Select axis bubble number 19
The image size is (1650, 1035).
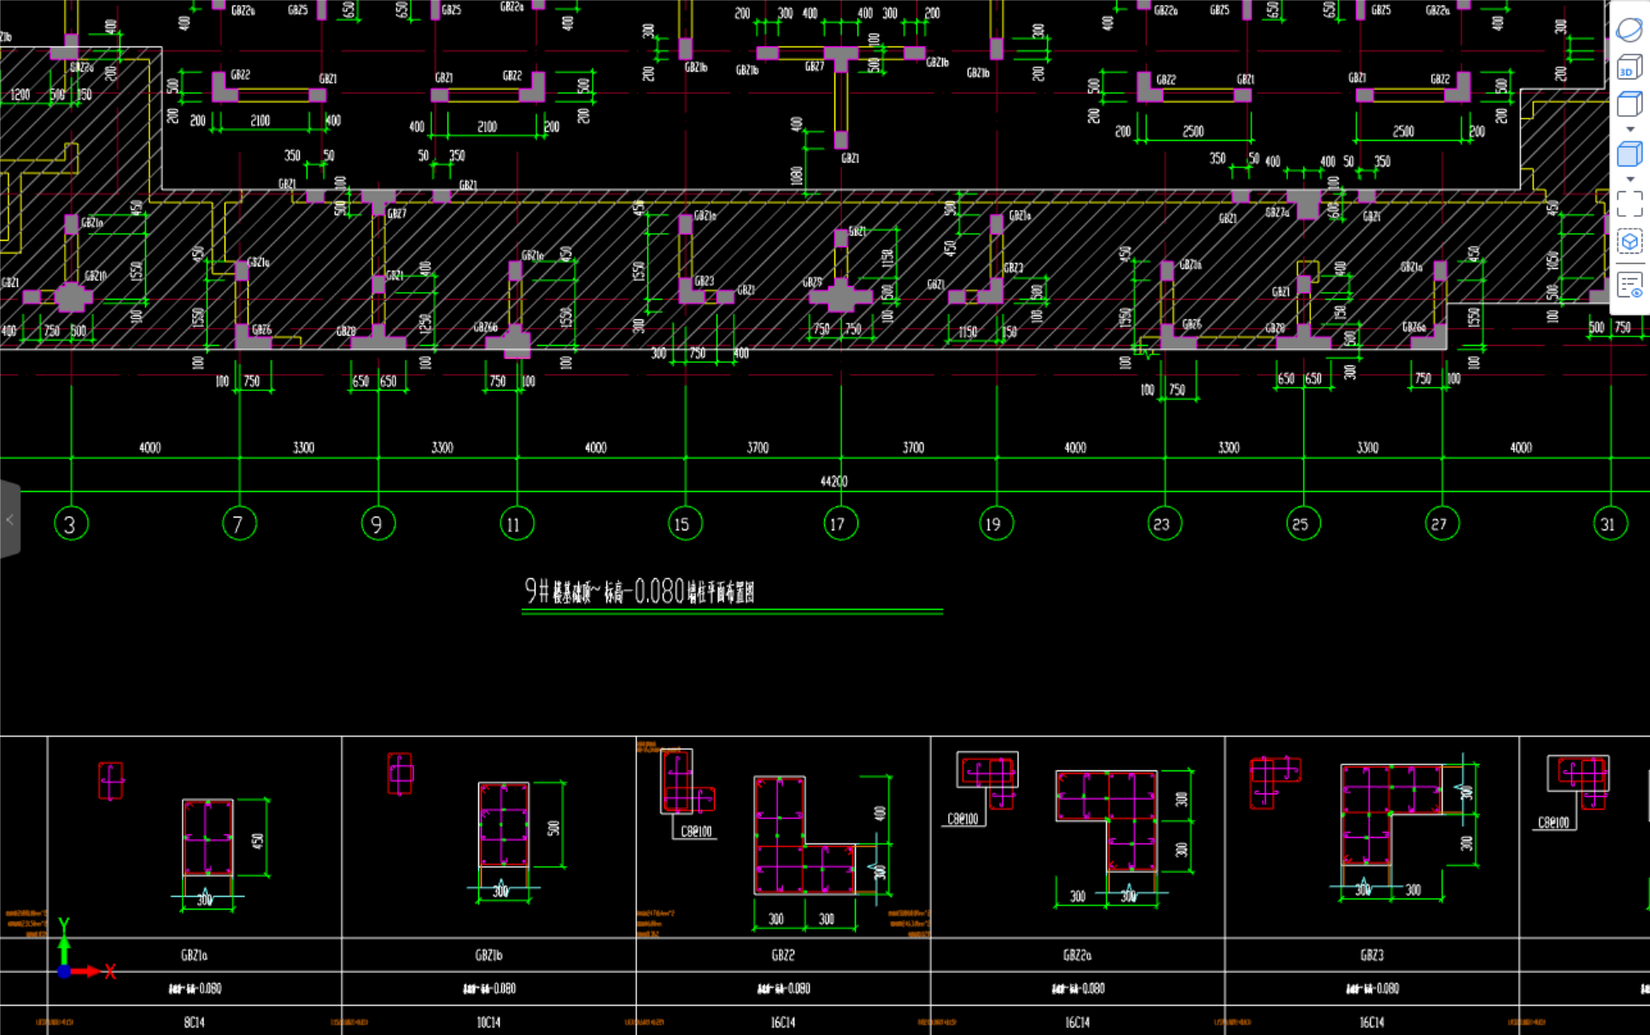pos(996,523)
